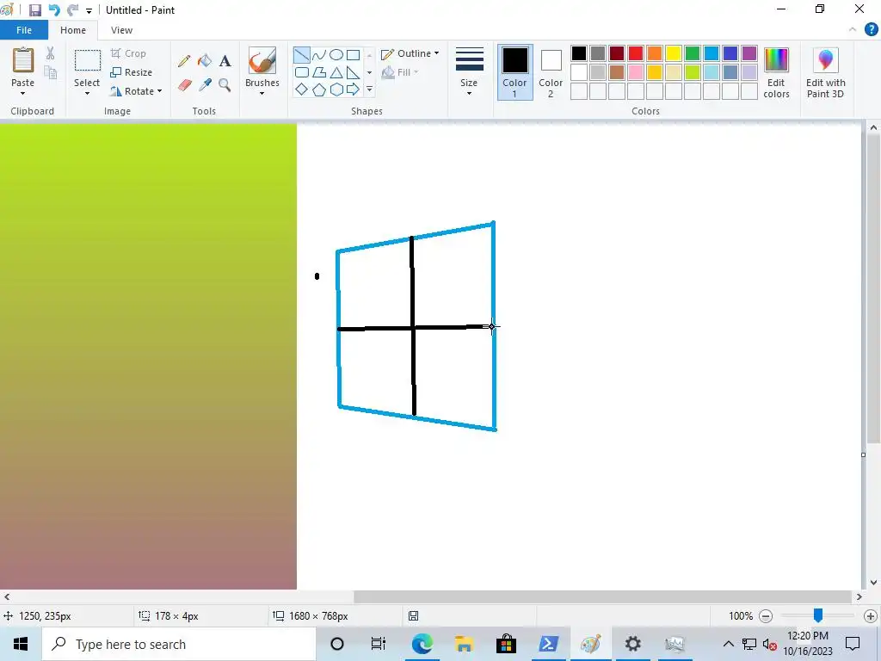
Task: Select the Eraser tool
Action: 184,85
